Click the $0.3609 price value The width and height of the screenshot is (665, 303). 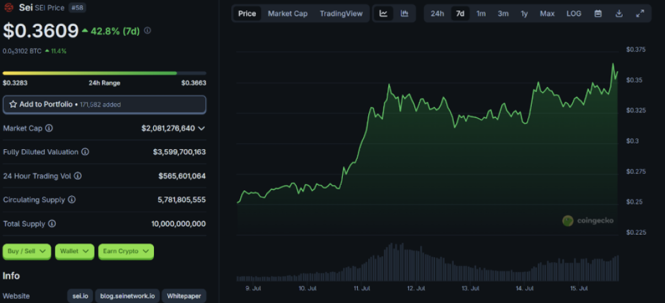click(x=41, y=30)
